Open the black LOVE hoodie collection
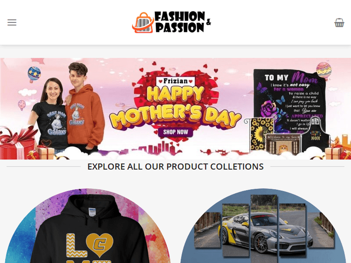This screenshot has height=263, width=351. pyautogui.click(x=88, y=226)
